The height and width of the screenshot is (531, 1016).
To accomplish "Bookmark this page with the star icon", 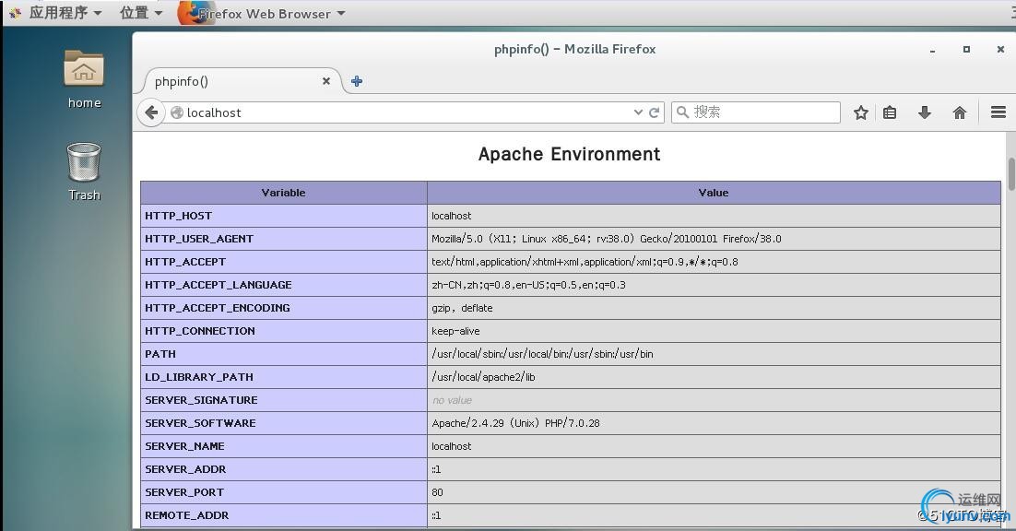I will pos(860,112).
